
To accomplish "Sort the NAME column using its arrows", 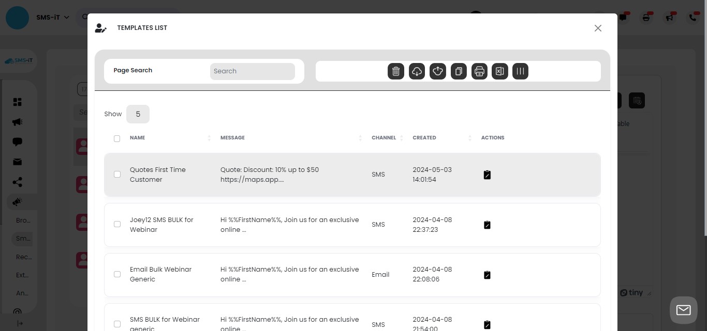I will pos(209,138).
